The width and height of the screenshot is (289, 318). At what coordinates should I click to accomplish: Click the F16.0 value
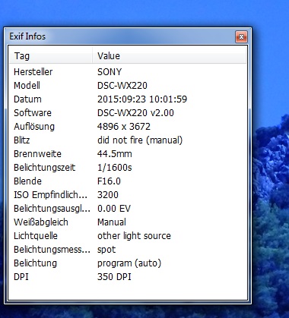(x=109, y=181)
